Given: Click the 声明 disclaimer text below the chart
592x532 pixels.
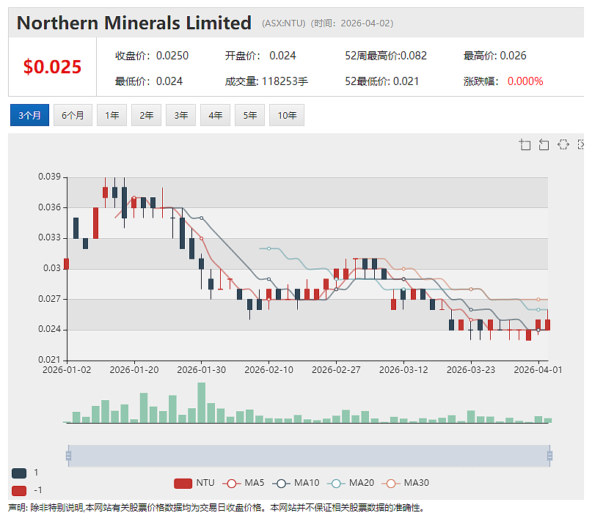Looking at the screenshot, I should pos(216,508).
